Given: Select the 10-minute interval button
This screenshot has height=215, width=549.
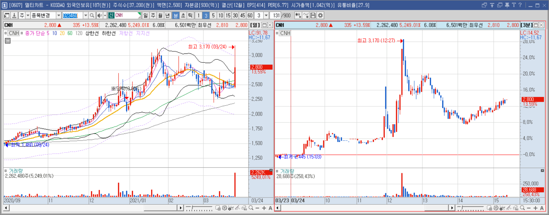Looking at the screenshot, I should (x=221, y=15).
